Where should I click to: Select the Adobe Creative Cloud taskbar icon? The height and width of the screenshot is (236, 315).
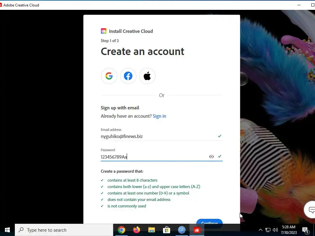(x=197, y=230)
